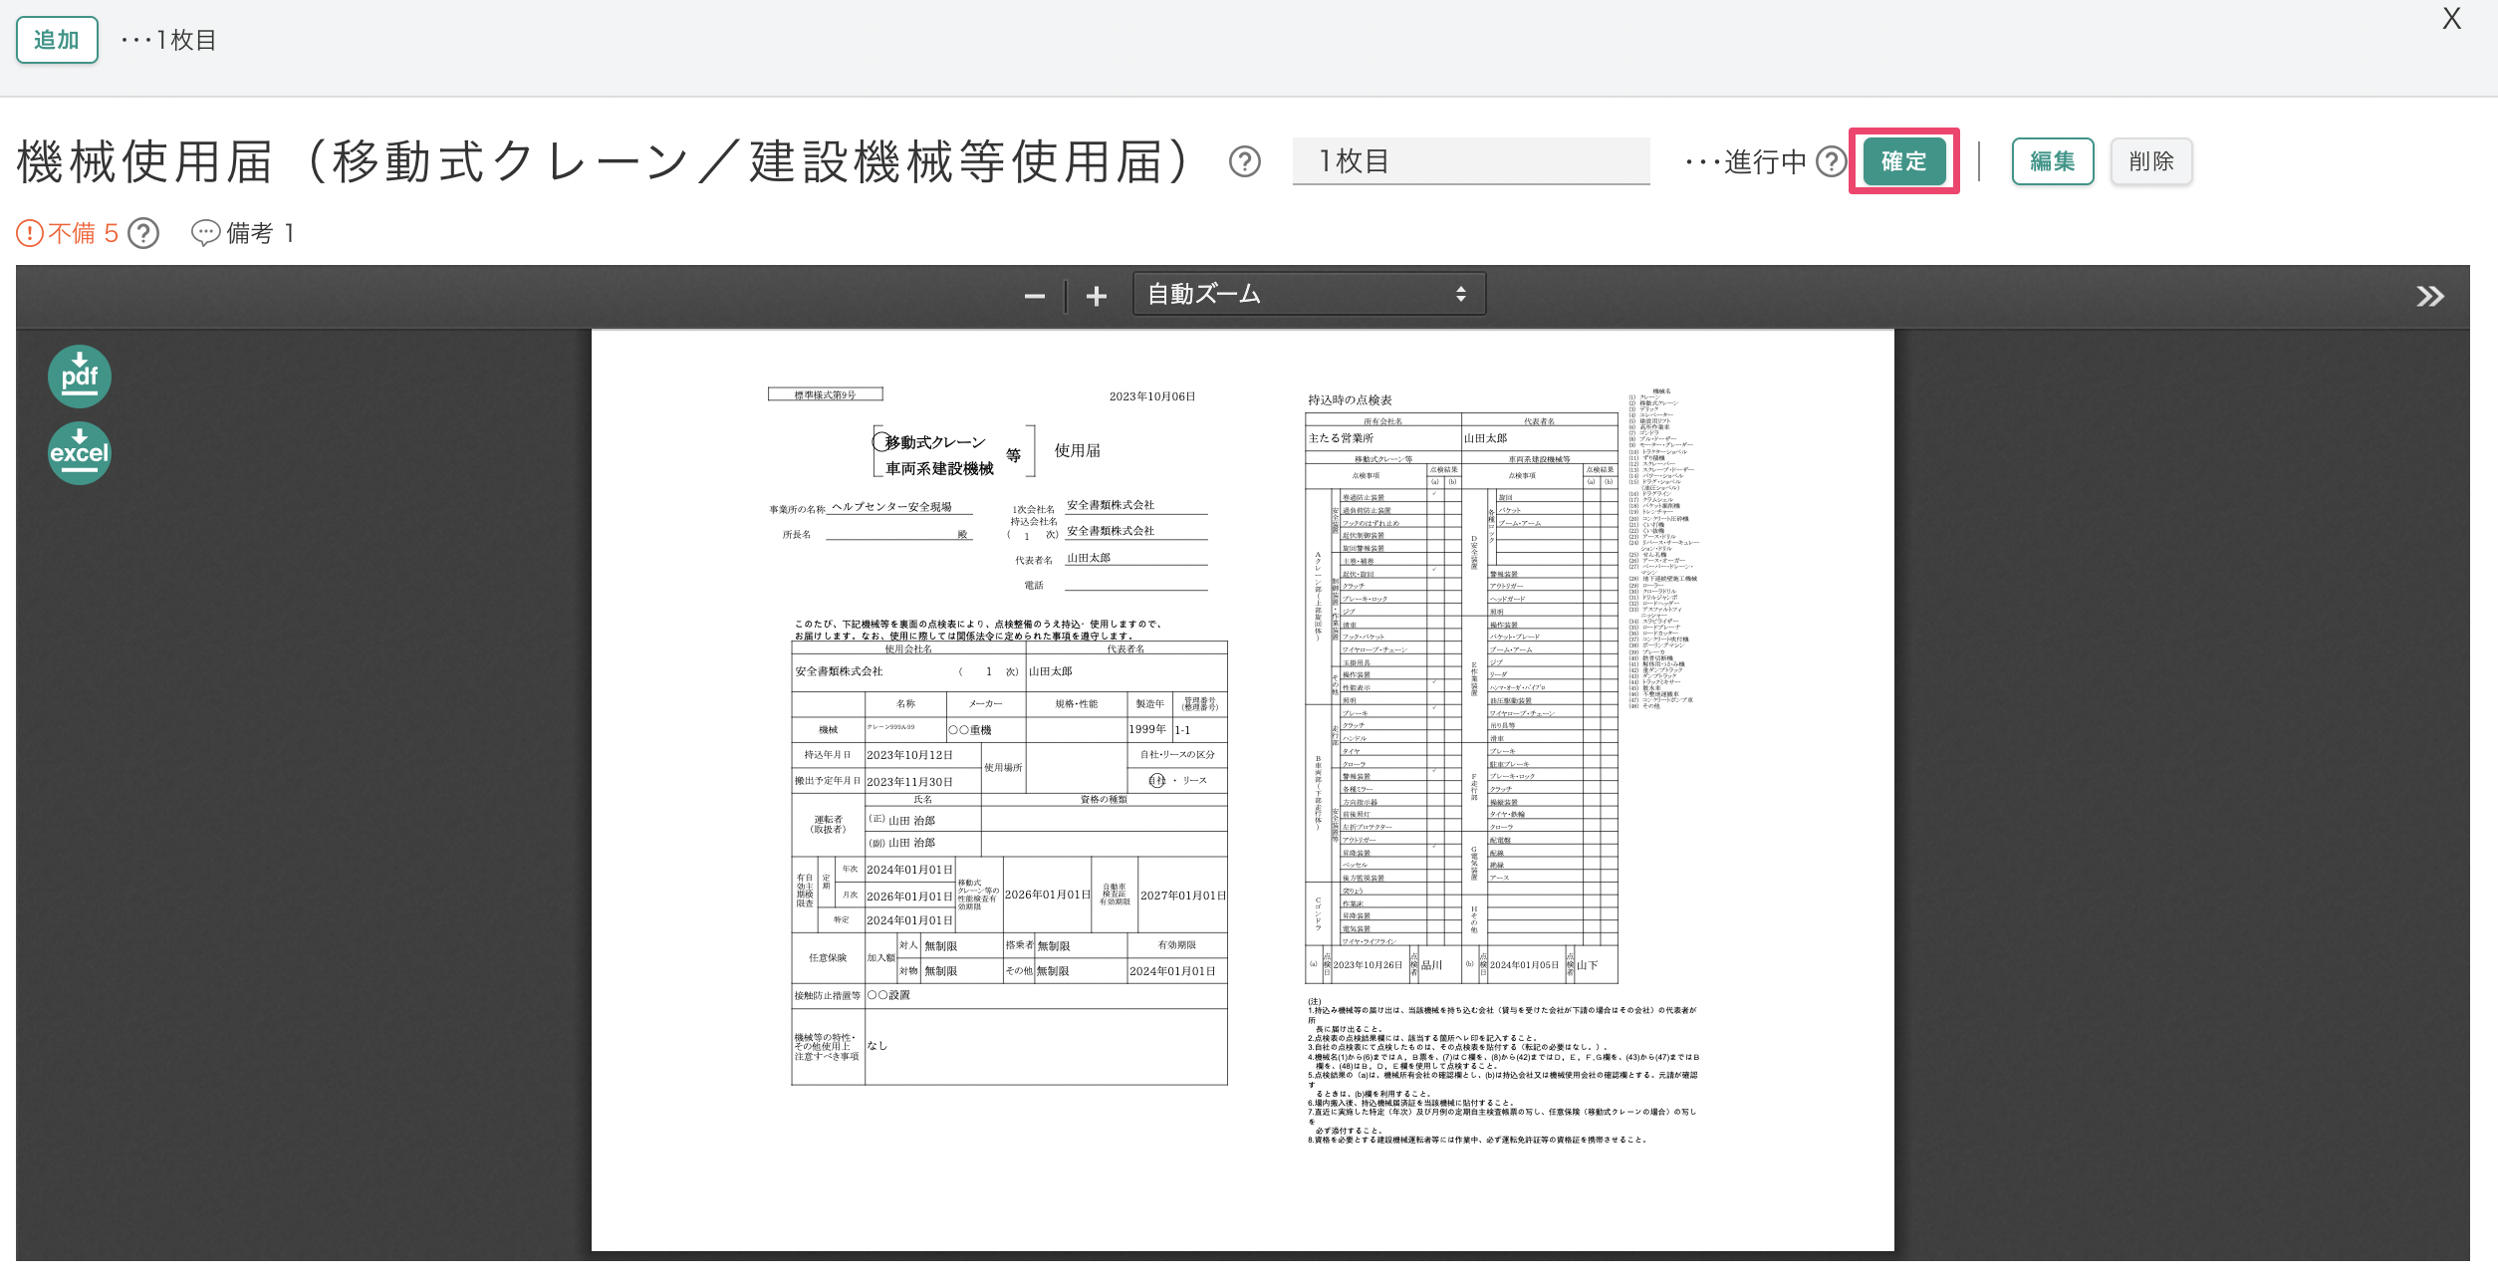Open the 備考 comment bubble icon

point(205,233)
